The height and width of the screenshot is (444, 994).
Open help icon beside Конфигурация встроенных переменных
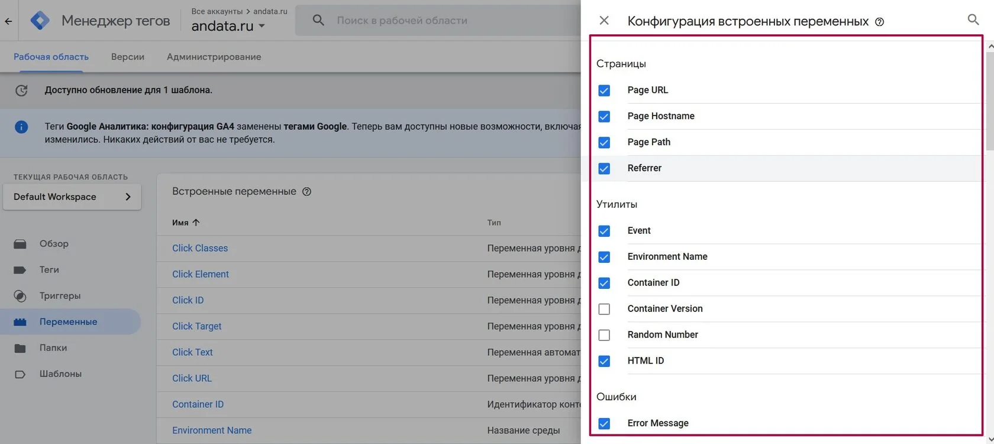pyautogui.click(x=880, y=22)
